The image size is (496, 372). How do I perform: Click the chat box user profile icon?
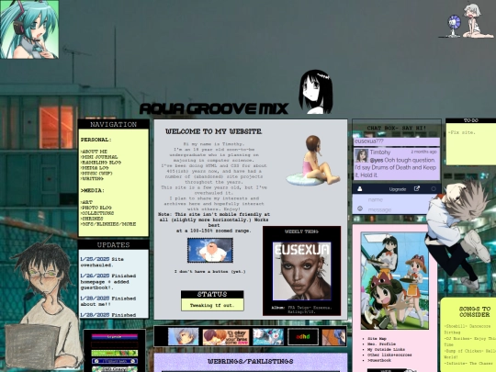tap(360, 189)
